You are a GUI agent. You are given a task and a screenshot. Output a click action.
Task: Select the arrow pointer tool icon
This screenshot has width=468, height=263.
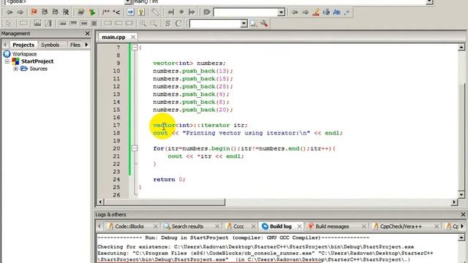tap(8, 23)
